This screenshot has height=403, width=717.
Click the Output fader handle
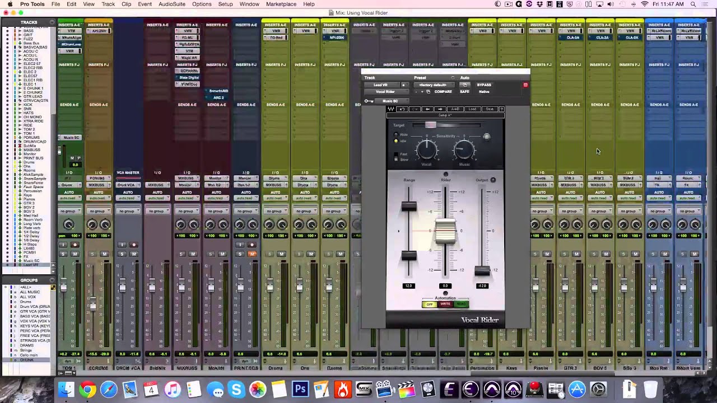tap(482, 271)
